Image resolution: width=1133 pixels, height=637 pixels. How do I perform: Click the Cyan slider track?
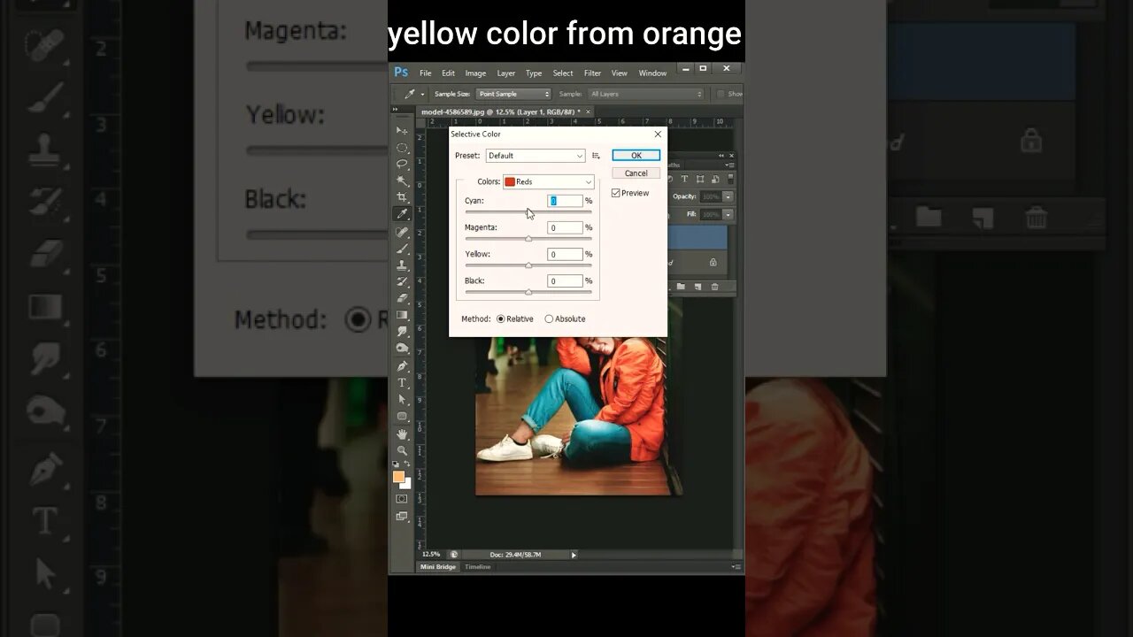pyautogui.click(x=528, y=212)
